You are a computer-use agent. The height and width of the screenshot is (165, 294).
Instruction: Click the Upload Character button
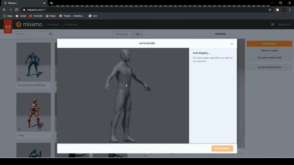[269, 58]
